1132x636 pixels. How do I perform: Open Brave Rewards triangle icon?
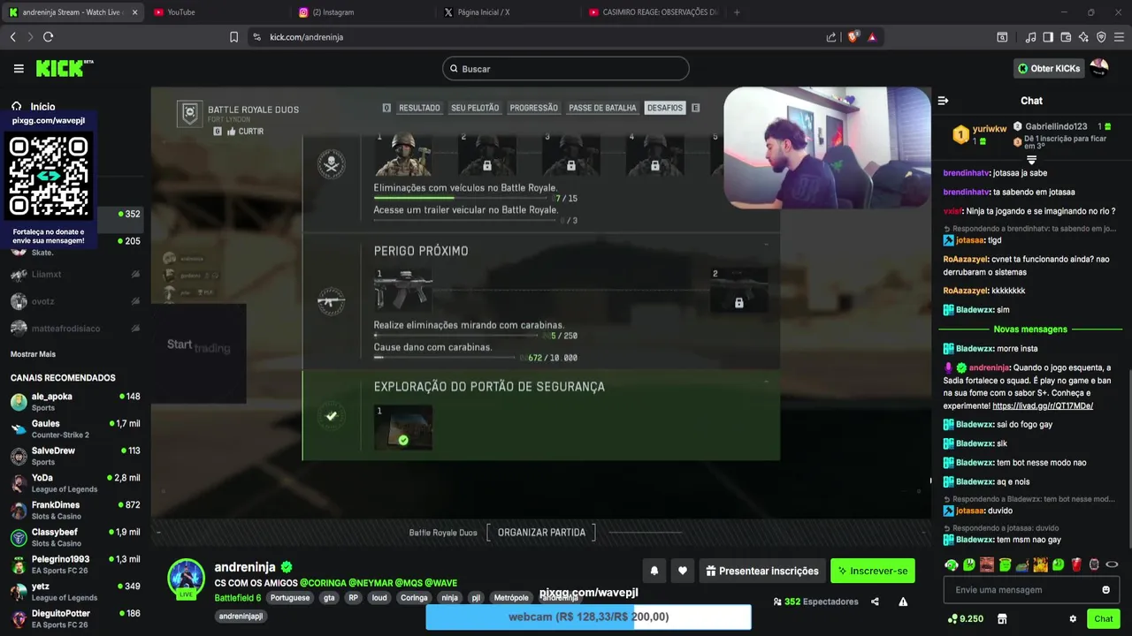click(x=872, y=37)
